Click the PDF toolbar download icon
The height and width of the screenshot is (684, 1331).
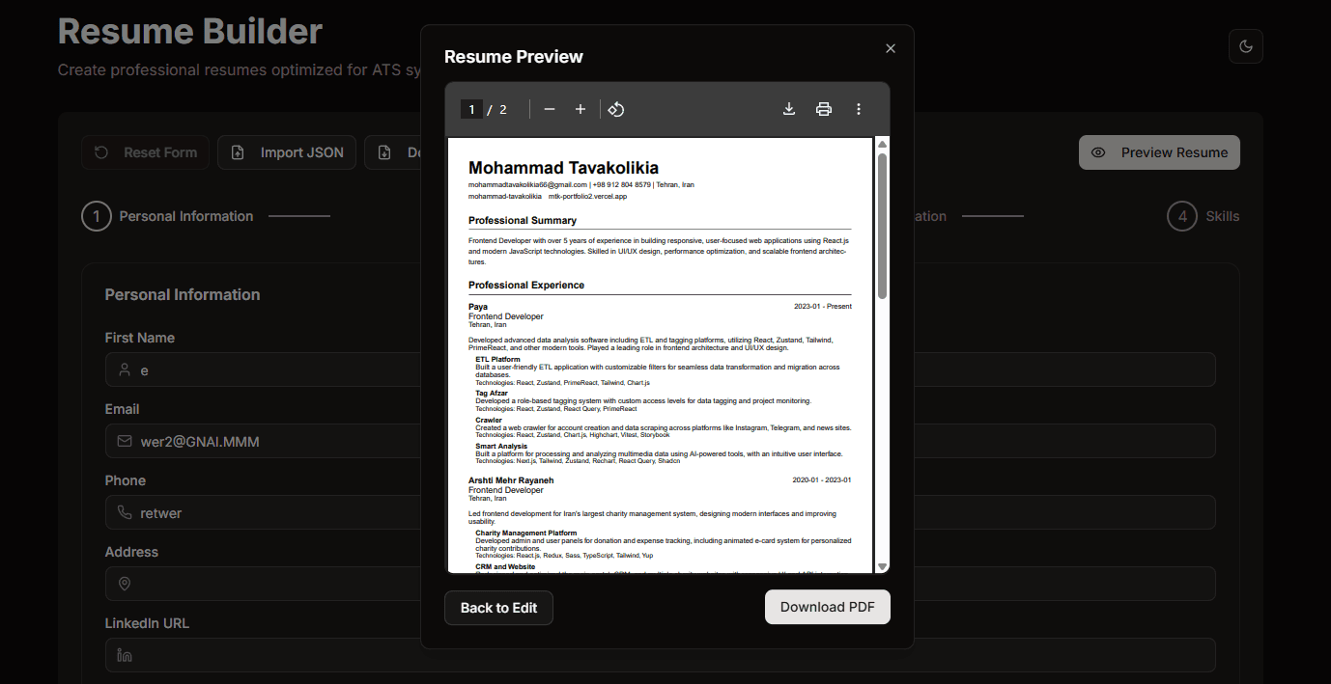click(x=789, y=109)
